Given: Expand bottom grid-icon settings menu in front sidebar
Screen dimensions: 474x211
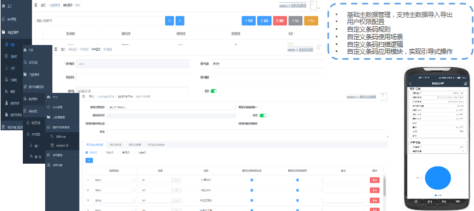Looking at the screenshot, I should (62, 165).
